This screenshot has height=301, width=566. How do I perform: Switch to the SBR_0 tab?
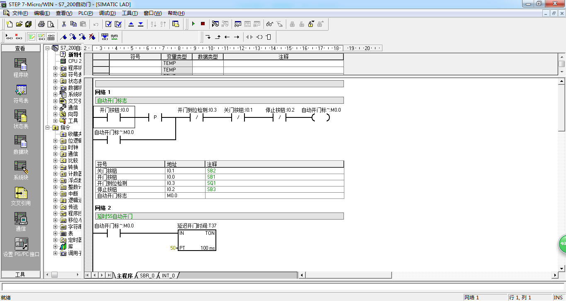point(147,275)
